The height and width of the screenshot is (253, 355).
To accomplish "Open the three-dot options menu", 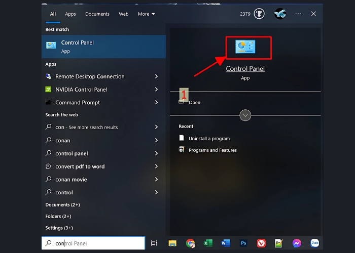I will tap(298, 14).
